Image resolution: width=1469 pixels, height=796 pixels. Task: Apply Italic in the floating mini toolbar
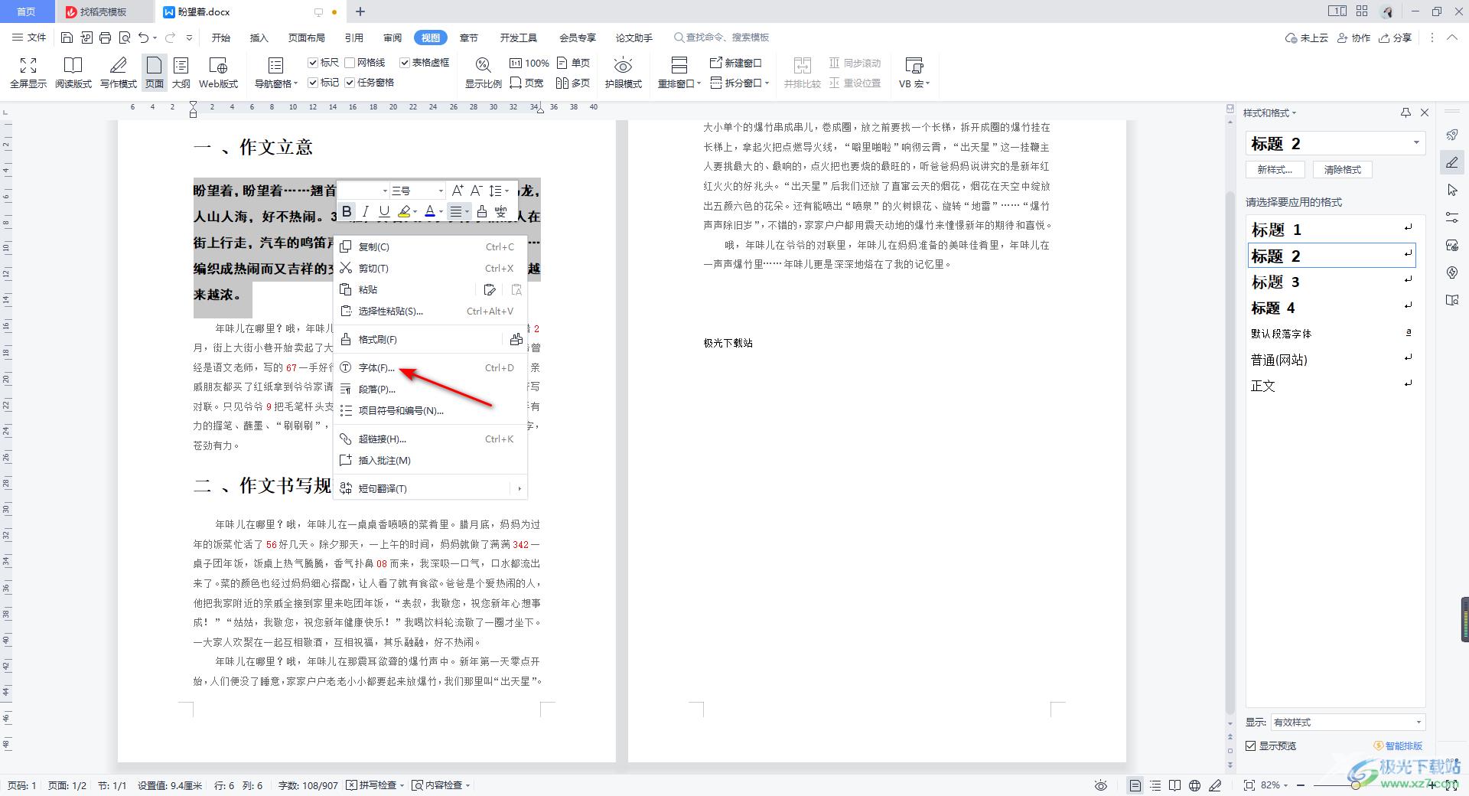(x=366, y=211)
